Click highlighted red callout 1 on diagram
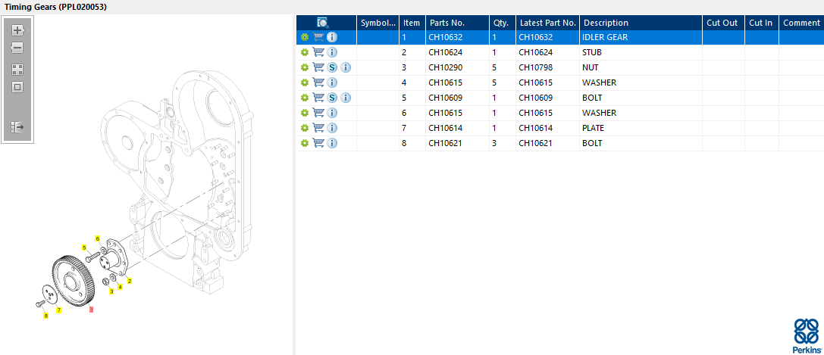Viewport: 824px width, 355px height. [92, 310]
